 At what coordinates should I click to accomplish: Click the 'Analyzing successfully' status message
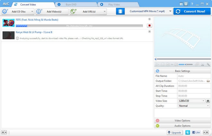pyautogui.click(x=71, y=38)
